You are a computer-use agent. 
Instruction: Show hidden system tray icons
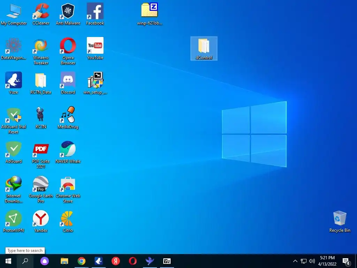295,261
